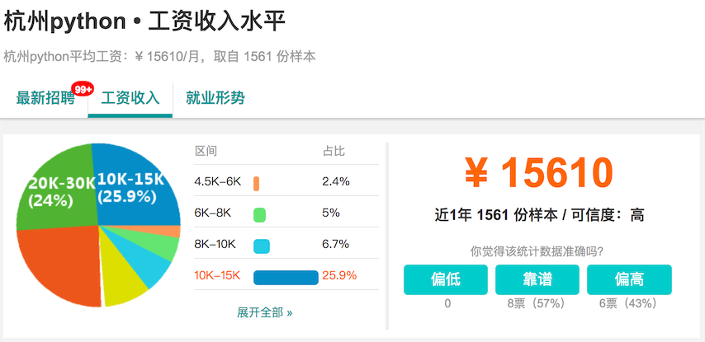The height and width of the screenshot is (342, 705).
Task: Vote 偏高 on data accuracy
Action: point(629,280)
